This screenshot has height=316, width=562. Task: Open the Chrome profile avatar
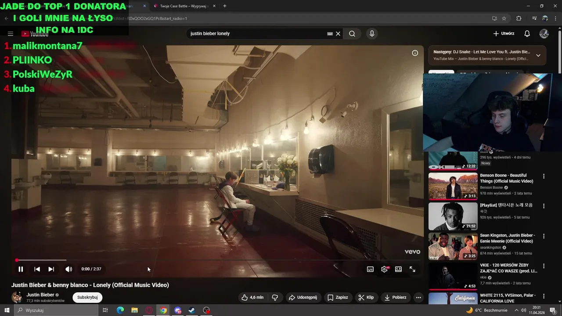tap(545, 18)
